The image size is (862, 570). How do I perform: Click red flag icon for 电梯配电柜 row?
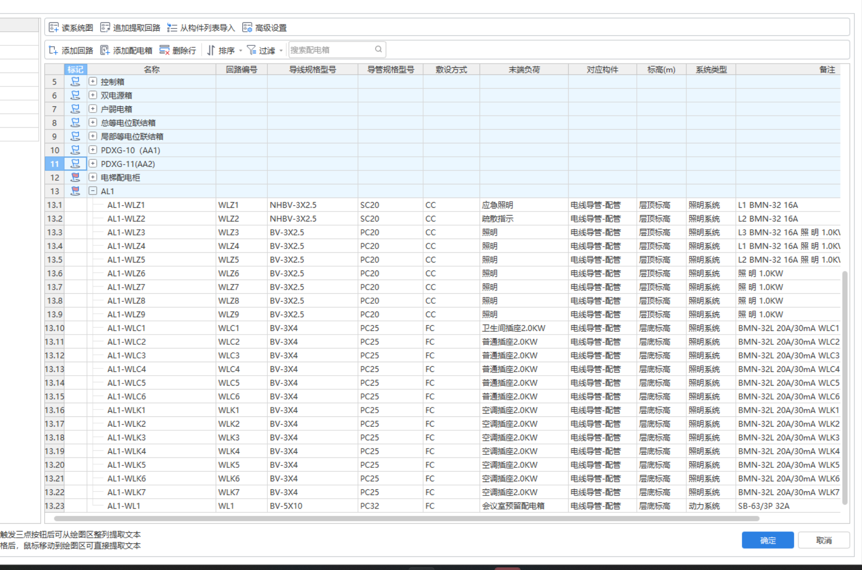pyautogui.click(x=76, y=177)
